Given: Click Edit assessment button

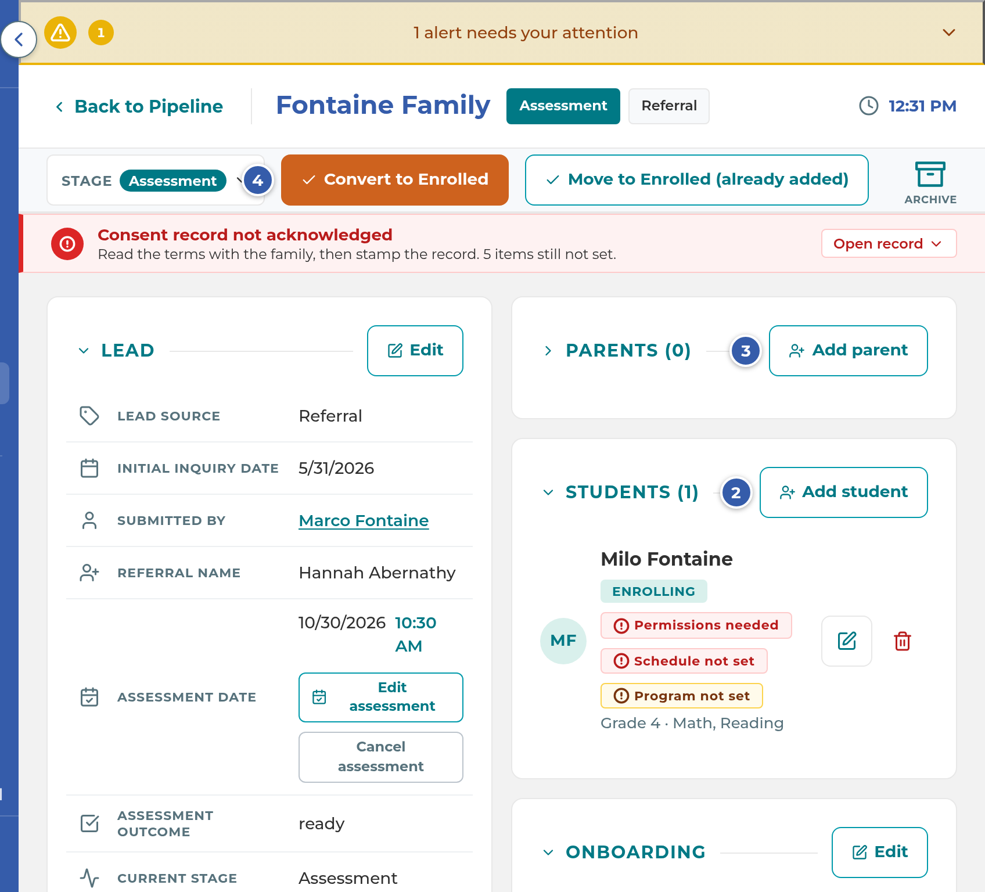Looking at the screenshot, I should [x=381, y=697].
